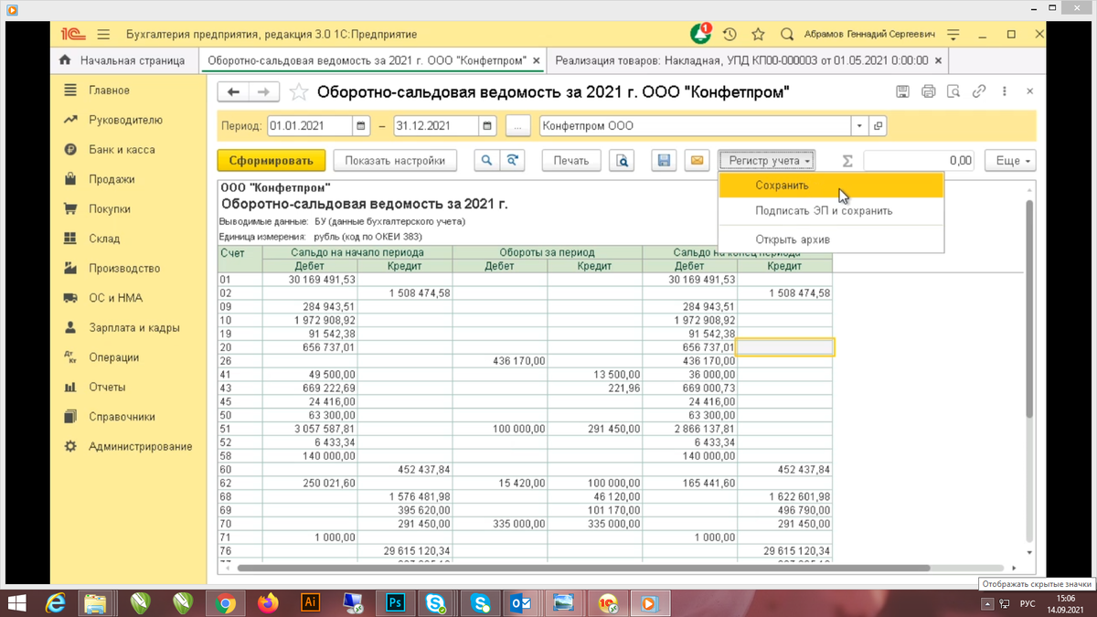The image size is (1097, 617).
Task: Click the sum value field showing 0,00
Action: 919,161
